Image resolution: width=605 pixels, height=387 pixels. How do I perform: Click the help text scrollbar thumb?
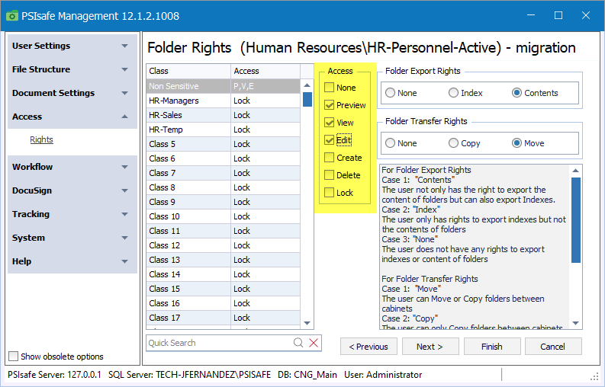pos(576,220)
